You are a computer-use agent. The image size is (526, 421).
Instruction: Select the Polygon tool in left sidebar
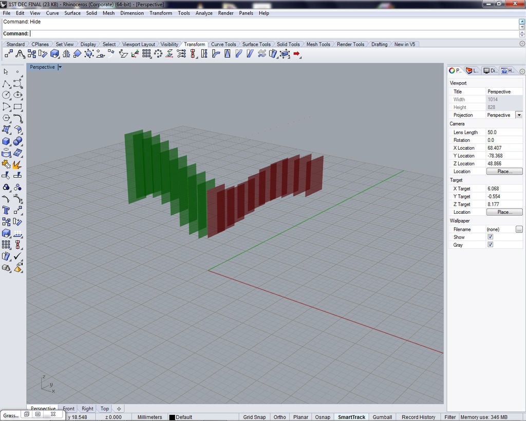tap(6, 118)
